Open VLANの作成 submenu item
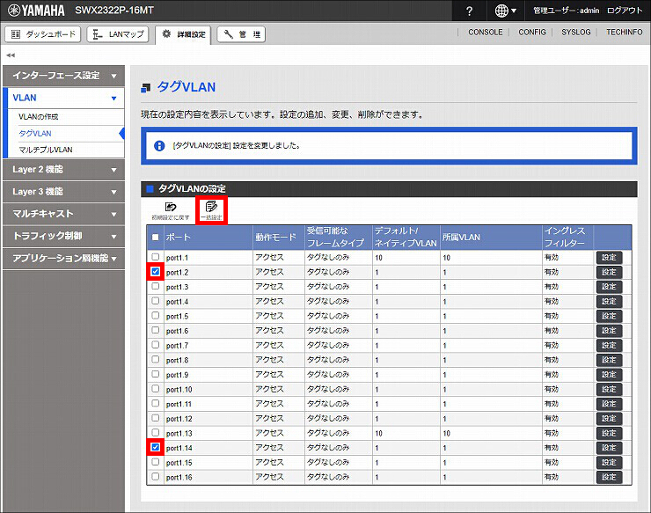The height and width of the screenshot is (513, 651). (38, 117)
